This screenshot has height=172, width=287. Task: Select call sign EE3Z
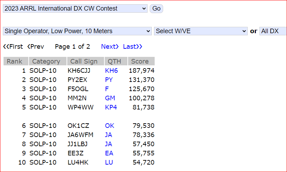76,153
